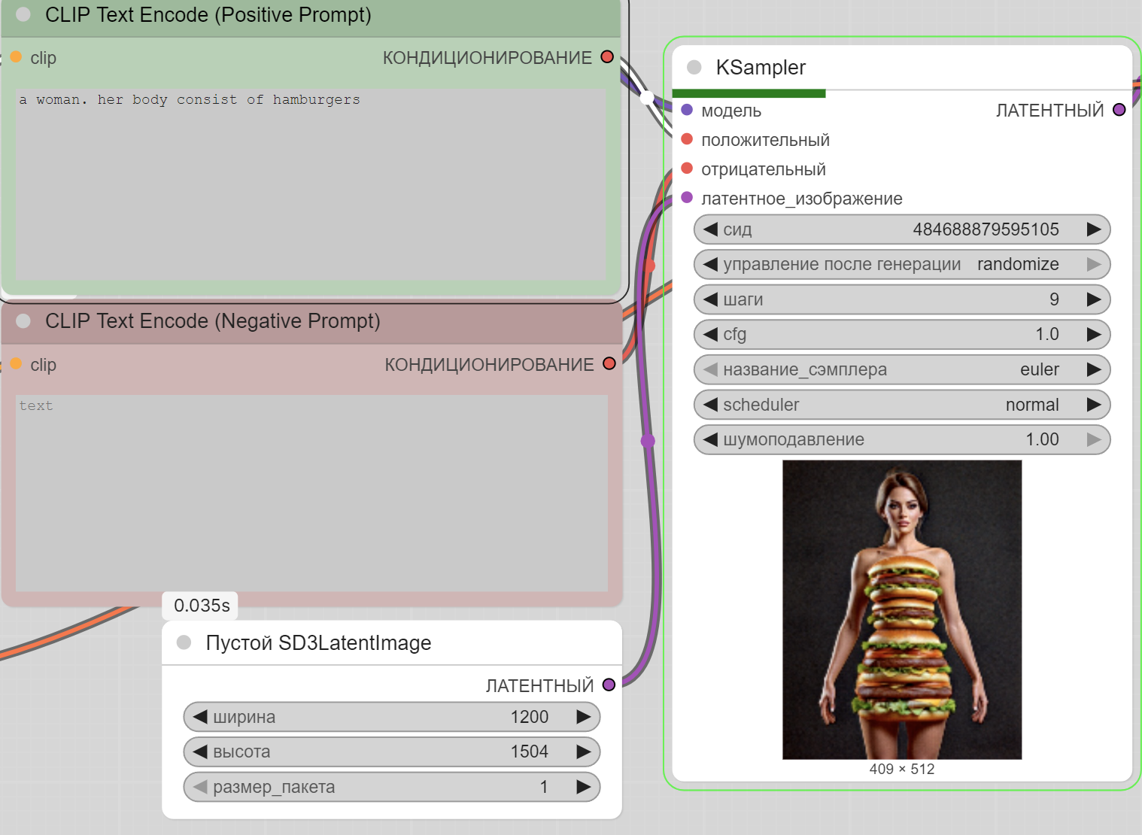Increase ширина with the right arrow

coord(584,717)
